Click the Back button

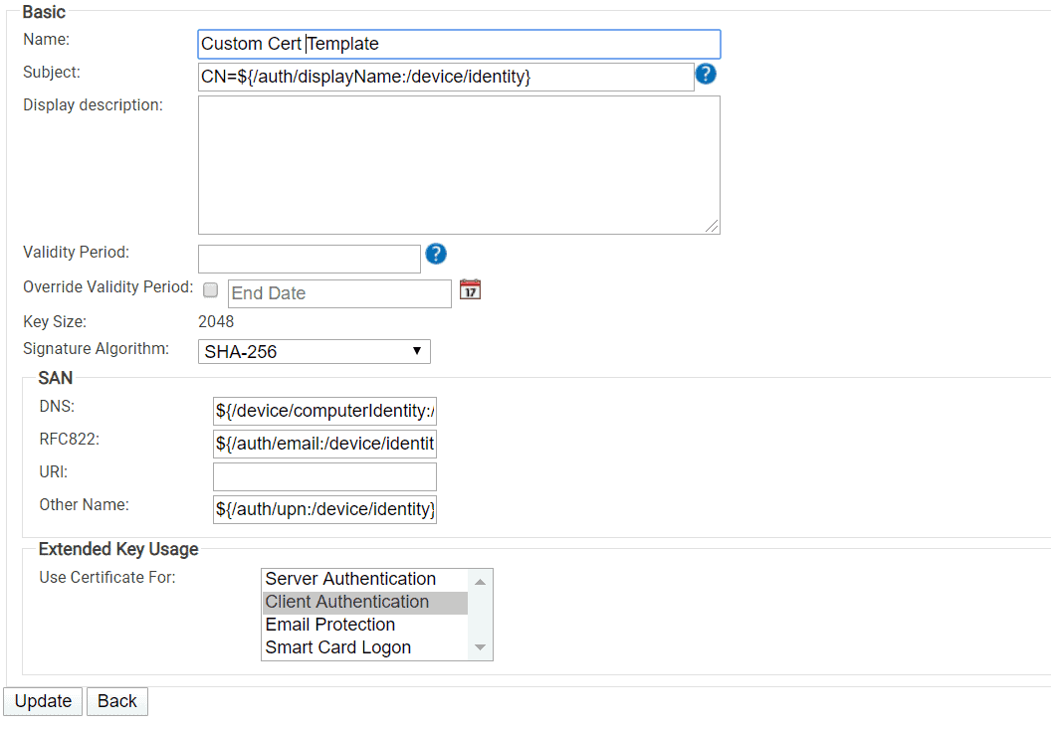117,701
